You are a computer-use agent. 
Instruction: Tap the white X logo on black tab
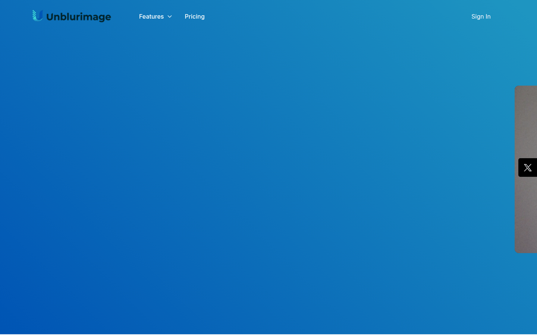pyautogui.click(x=527, y=167)
